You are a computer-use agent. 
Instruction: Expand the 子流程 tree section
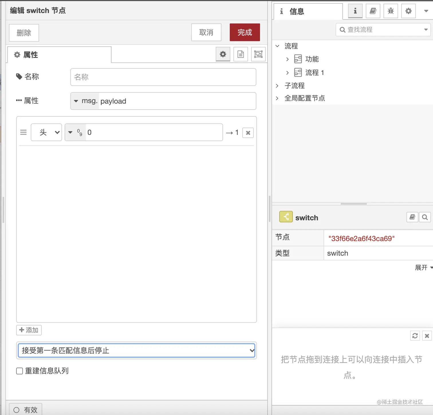[x=277, y=86]
